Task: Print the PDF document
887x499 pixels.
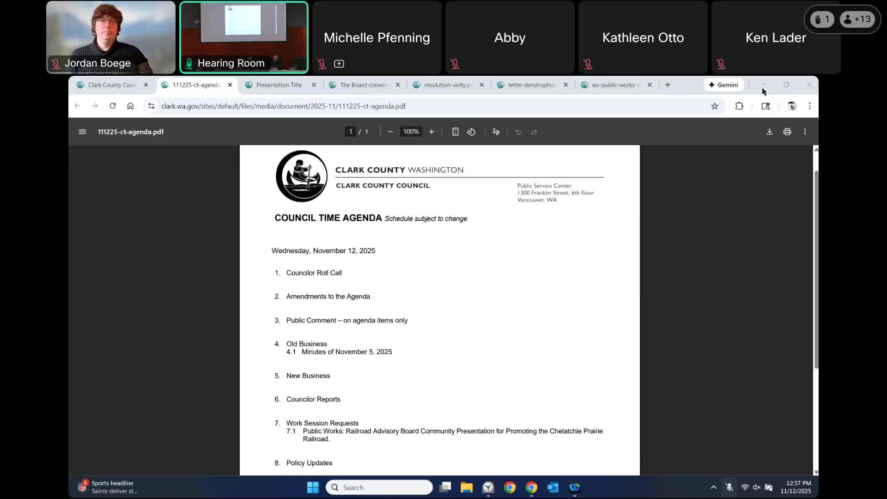Action: pyautogui.click(x=787, y=132)
